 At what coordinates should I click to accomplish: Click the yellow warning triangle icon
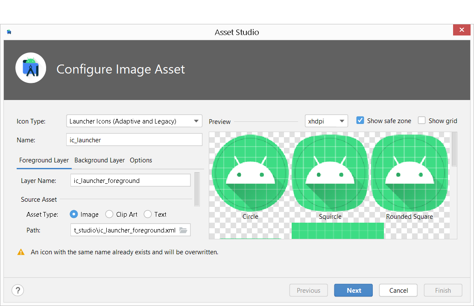tap(21, 252)
